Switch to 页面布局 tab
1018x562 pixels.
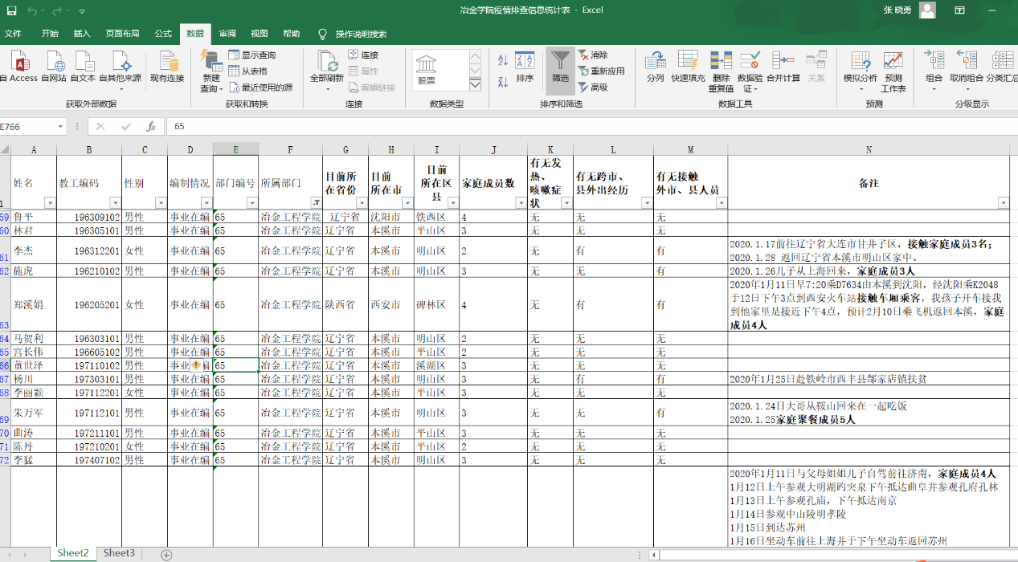[x=122, y=34]
